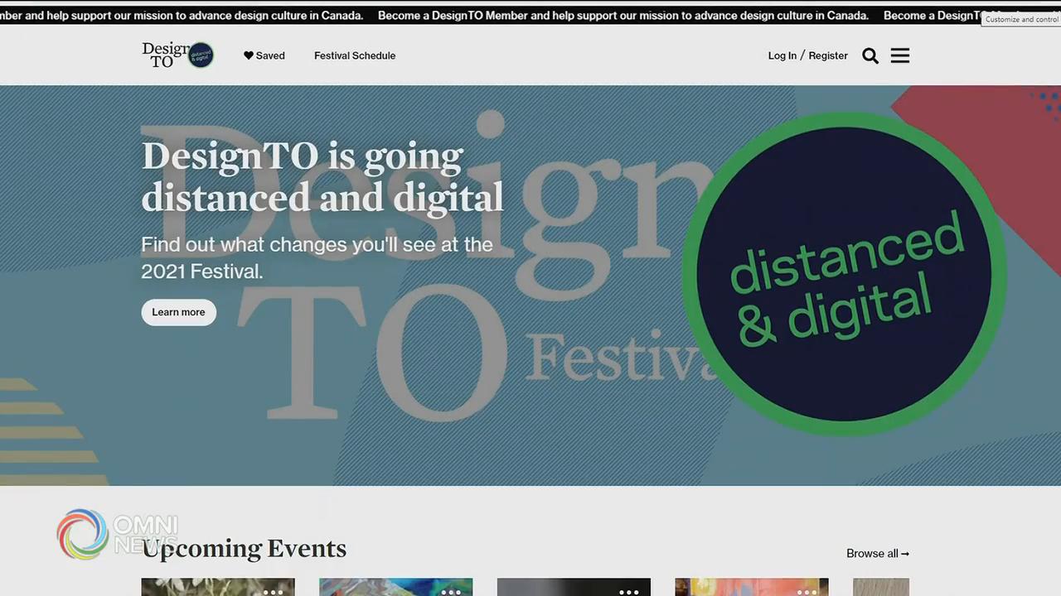Image resolution: width=1061 pixels, height=596 pixels.
Task: Click the DesignTO logo in the header
Action: tap(177, 55)
